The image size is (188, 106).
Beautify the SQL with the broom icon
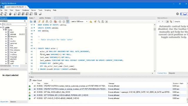tap(95, 21)
